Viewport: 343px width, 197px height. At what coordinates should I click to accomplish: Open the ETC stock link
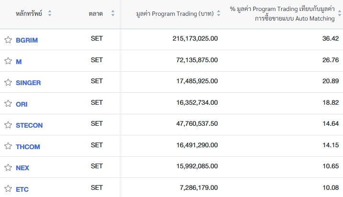[22, 189]
